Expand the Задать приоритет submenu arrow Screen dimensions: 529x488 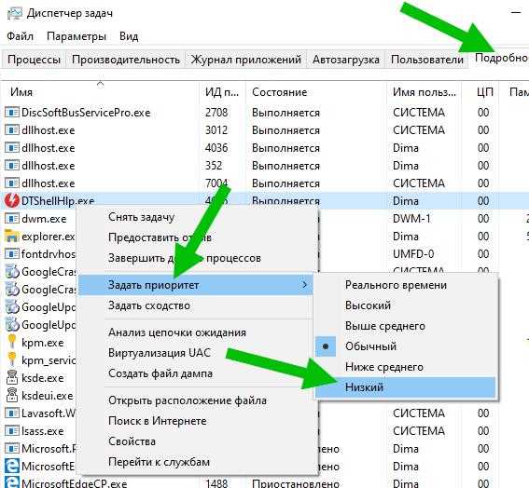[x=304, y=285]
